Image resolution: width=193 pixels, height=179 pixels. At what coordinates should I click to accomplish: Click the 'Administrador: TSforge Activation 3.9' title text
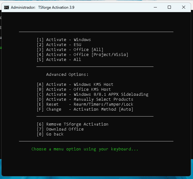tap(42, 7)
